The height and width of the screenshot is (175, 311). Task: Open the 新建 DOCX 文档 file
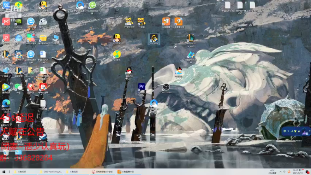pyautogui.click(x=43, y=57)
